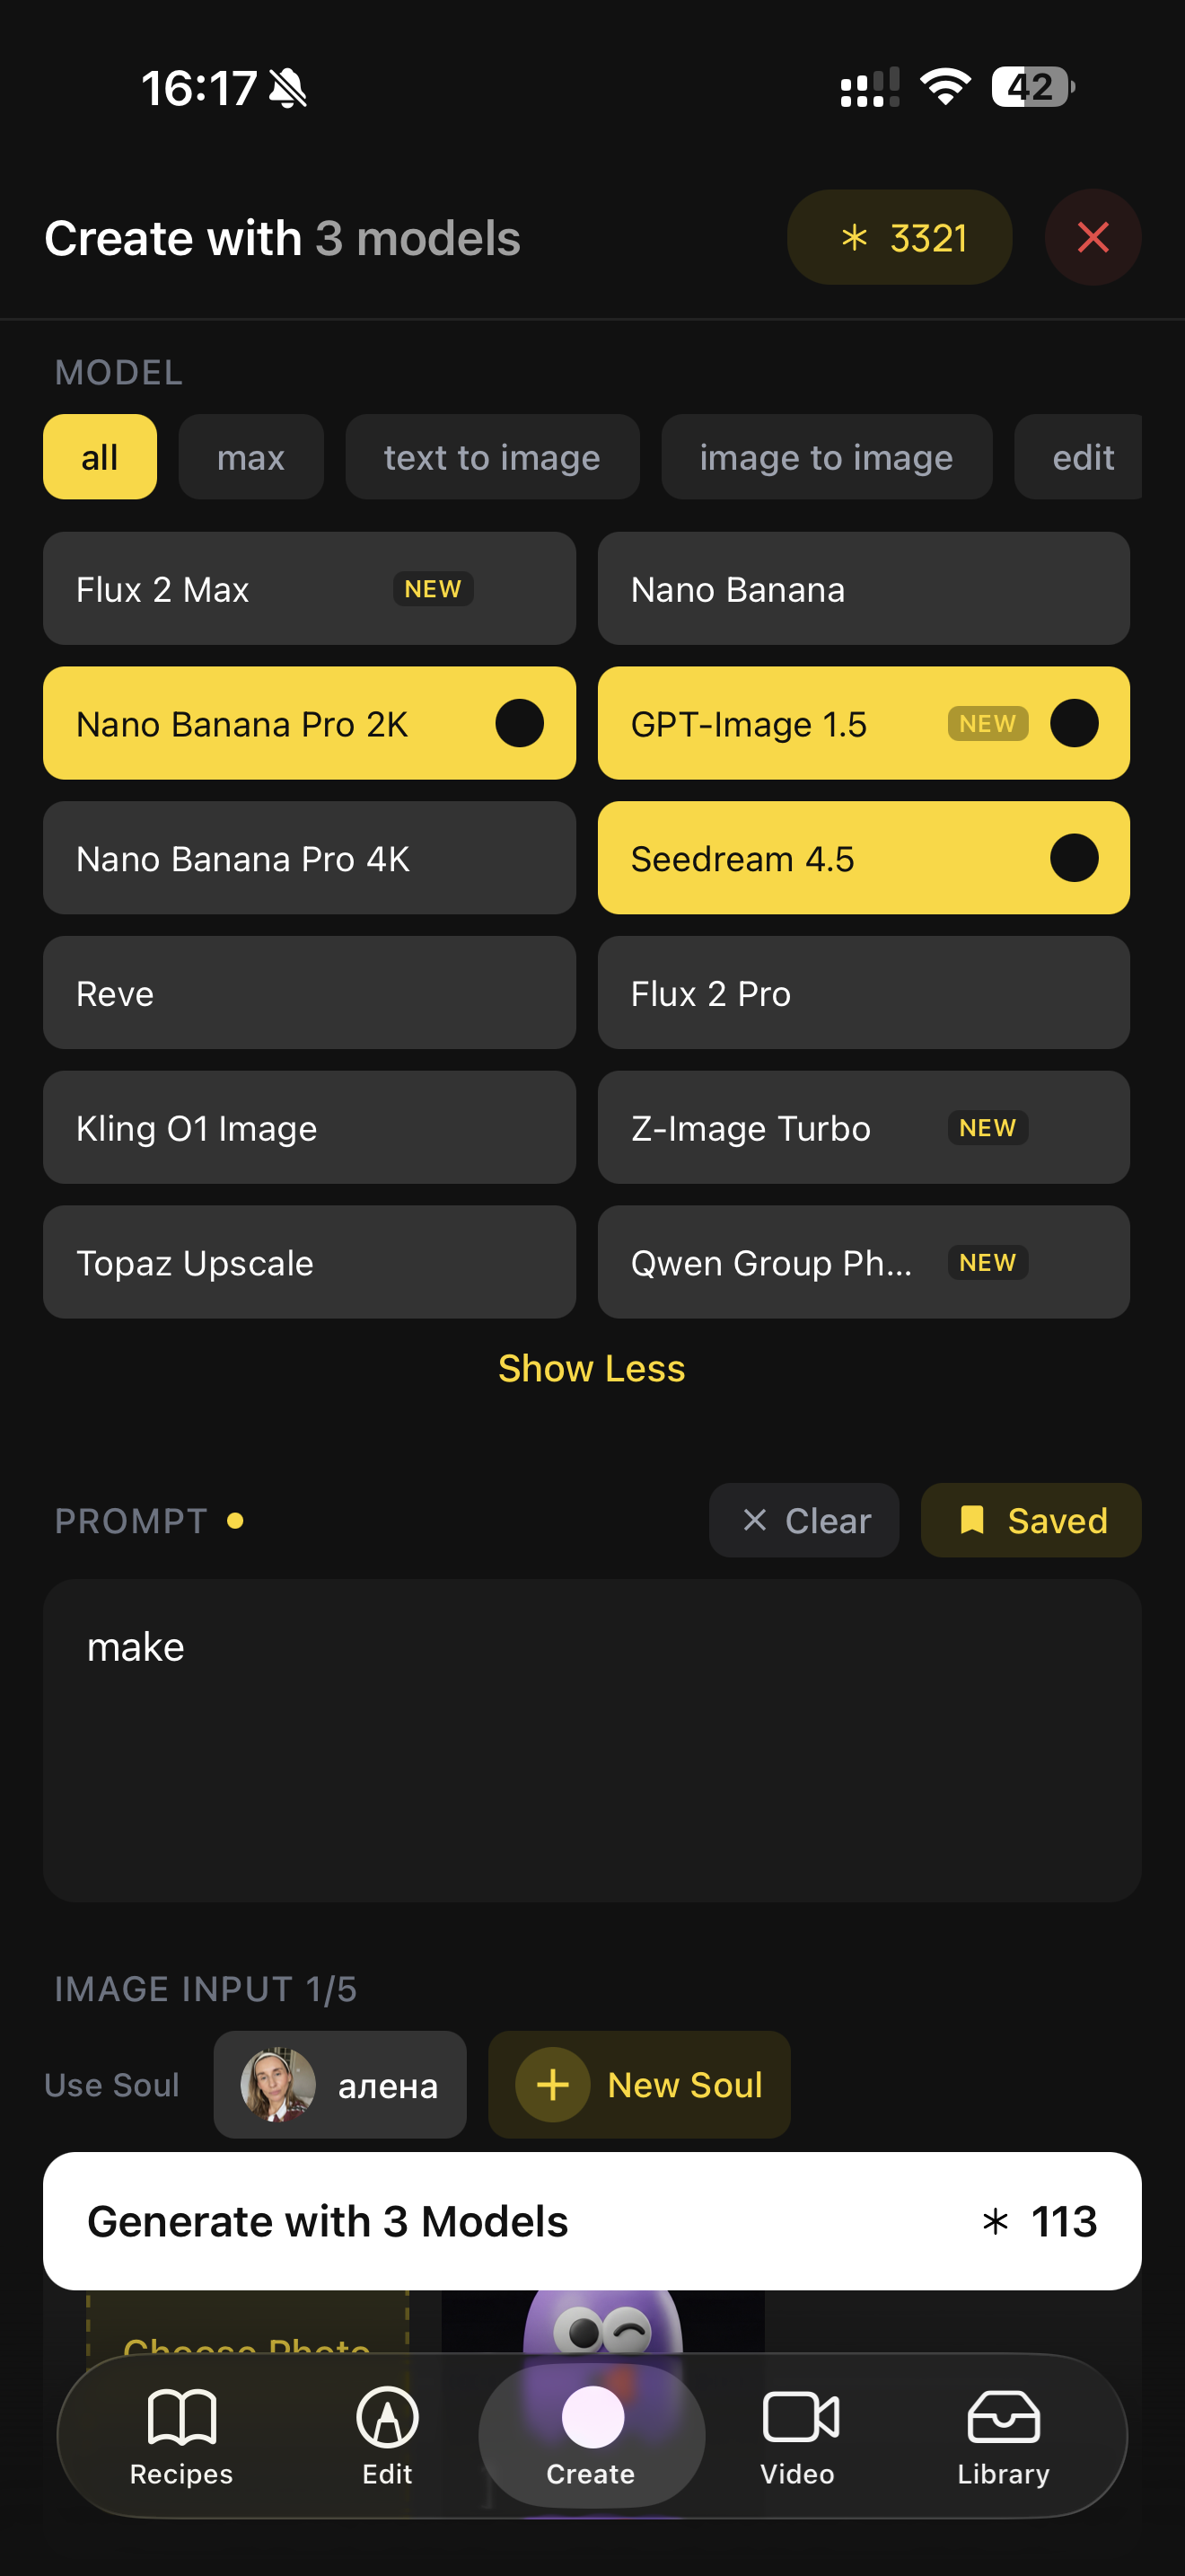
Task: Tap the red X close icon
Action: [1092, 238]
